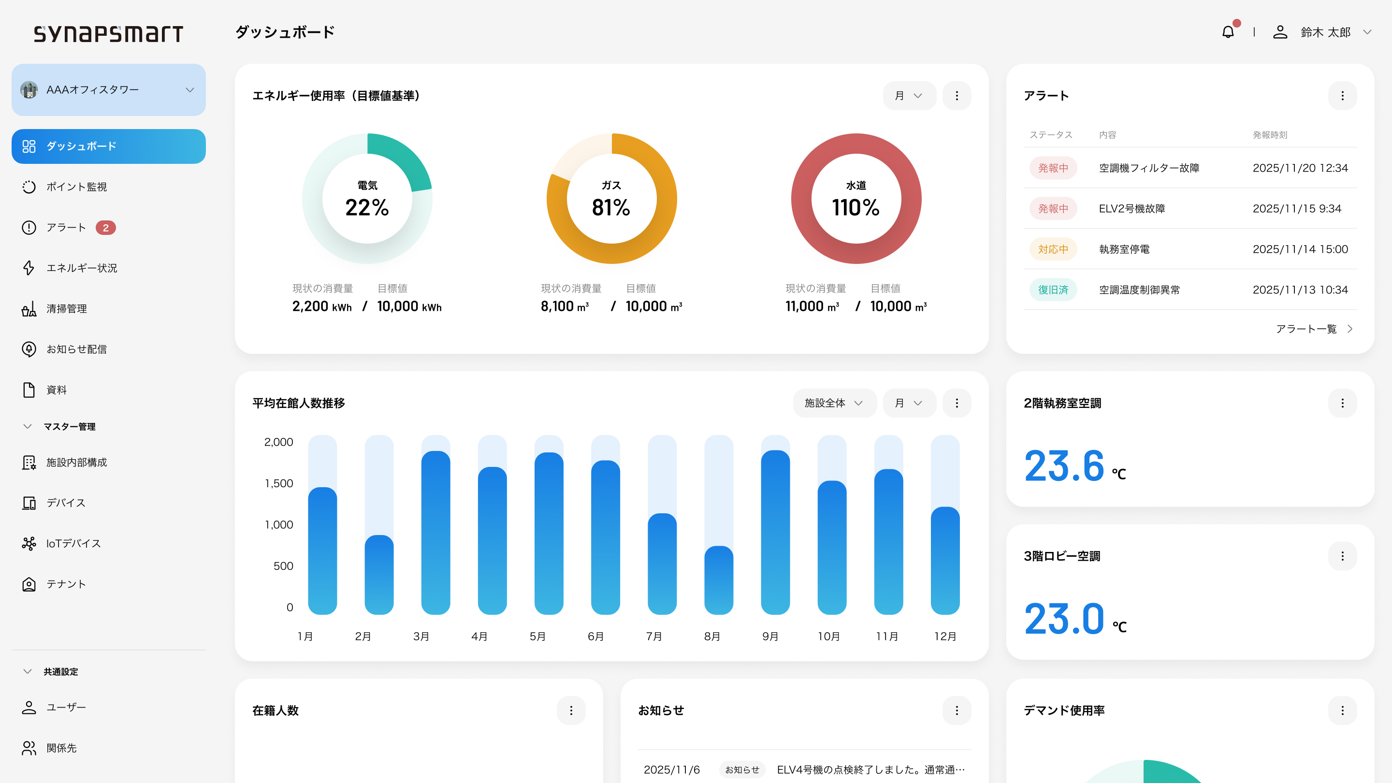Open the アラート一覧 link
Image resolution: width=1392 pixels, height=783 pixels.
(1314, 329)
